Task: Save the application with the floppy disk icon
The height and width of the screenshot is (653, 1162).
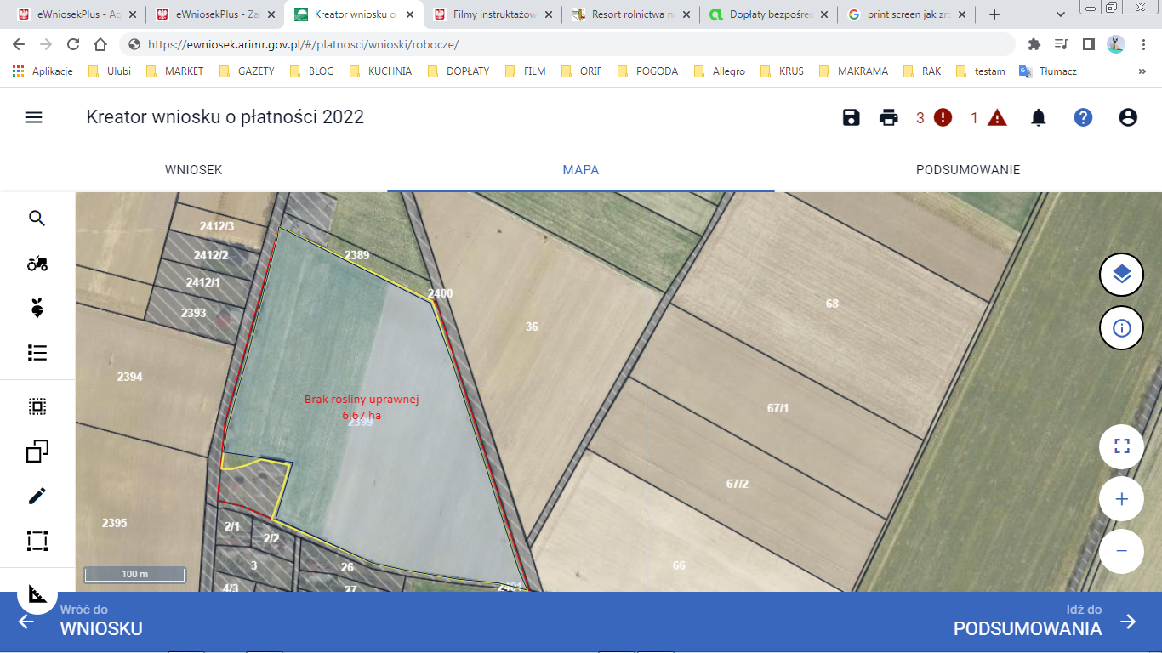Action: tap(852, 117)
